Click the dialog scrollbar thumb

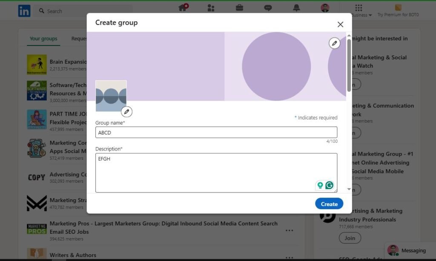(x=349, y=65)
